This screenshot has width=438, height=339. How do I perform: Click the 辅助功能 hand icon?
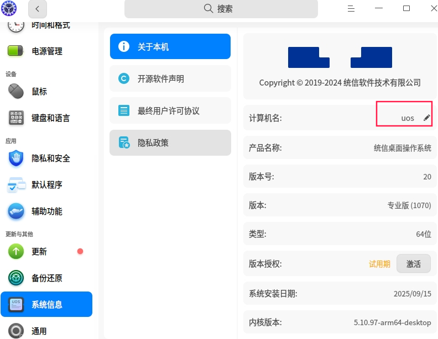[16, 211]
